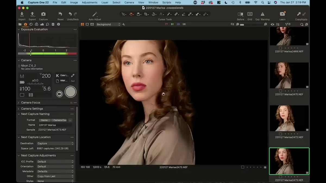Open the Metadata Defaults dropdown
Screen dimensions: 326x183
click(55, 171)
